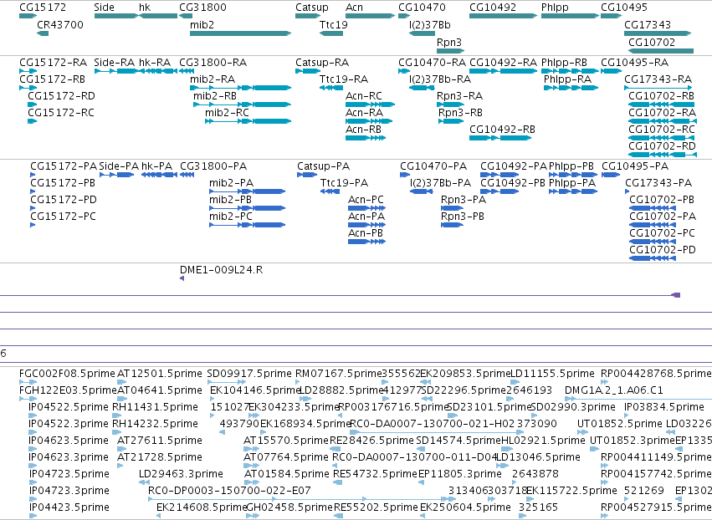Click transcript CG17343-RA
The image size is (712, 520).
pyautogui.click(x=658, y=79)
